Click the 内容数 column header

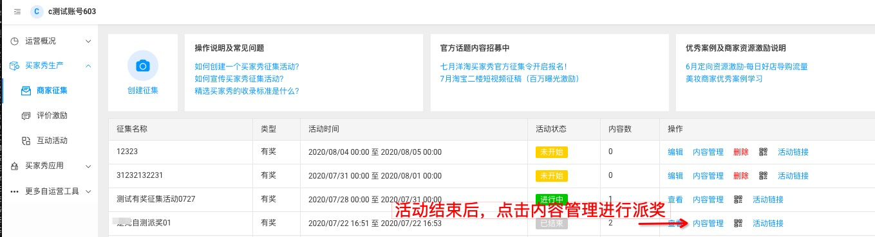pos(619,129)
